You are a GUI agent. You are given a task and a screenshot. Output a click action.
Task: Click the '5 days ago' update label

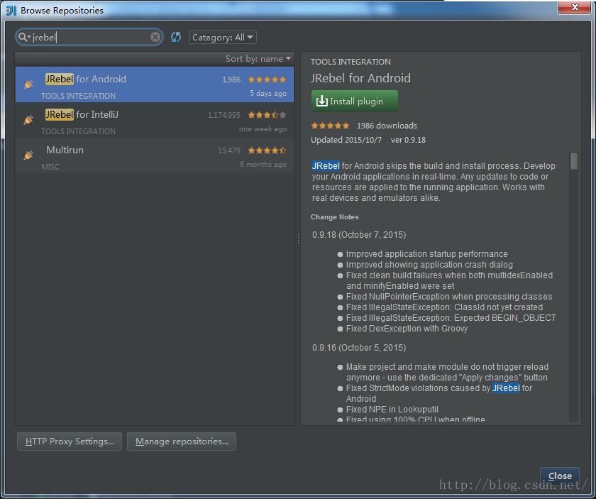coord(268,93)
